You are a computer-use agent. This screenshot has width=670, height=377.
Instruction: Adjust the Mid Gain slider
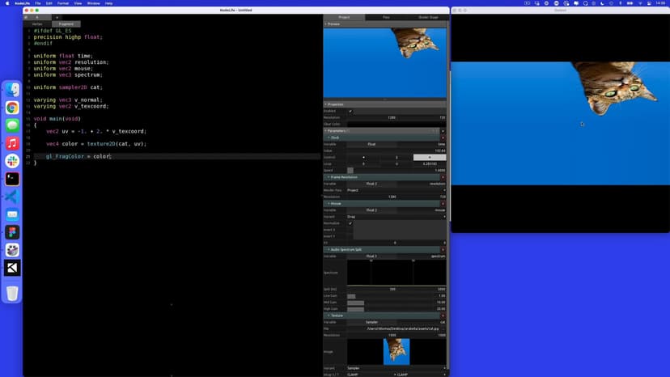pos(396,303)
